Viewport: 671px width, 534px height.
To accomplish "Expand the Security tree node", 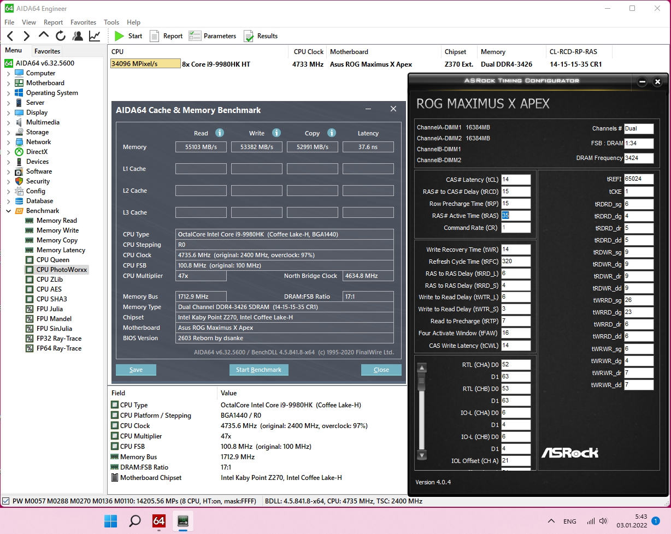I will click(8, 181).
